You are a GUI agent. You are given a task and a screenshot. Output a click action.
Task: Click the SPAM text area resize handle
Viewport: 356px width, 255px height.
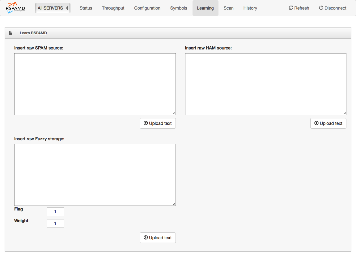click(x=174, y=113)
